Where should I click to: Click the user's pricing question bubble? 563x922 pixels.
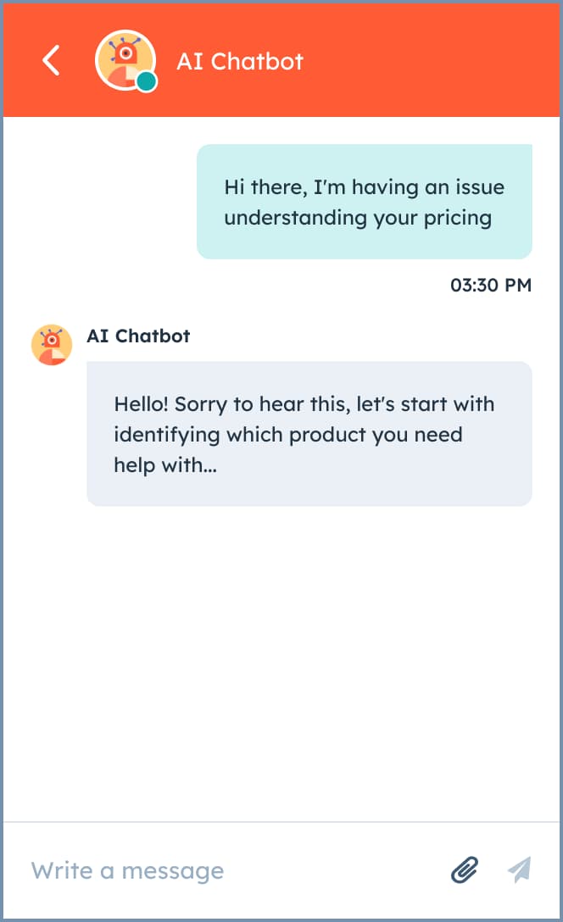tap(365, 201)
